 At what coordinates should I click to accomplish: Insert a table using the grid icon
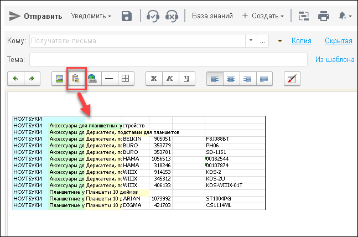point(126,79)
